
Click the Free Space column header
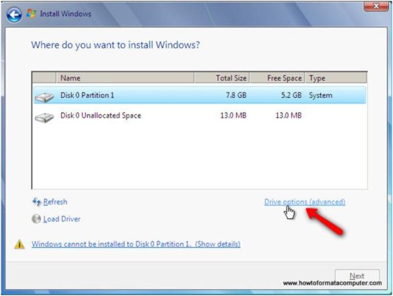click(278, 78)
